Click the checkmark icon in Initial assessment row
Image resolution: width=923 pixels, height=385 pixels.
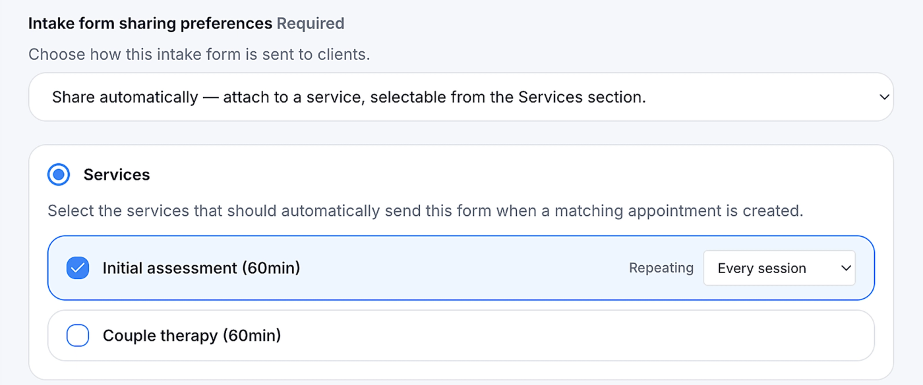point(78,268)
